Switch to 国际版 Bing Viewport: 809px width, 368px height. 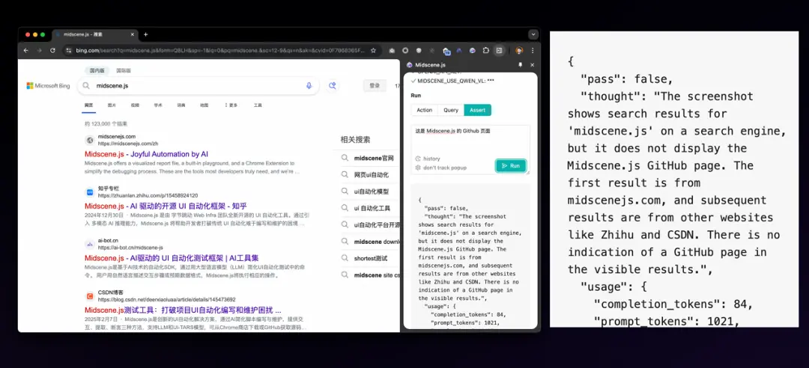pos(124,70)
